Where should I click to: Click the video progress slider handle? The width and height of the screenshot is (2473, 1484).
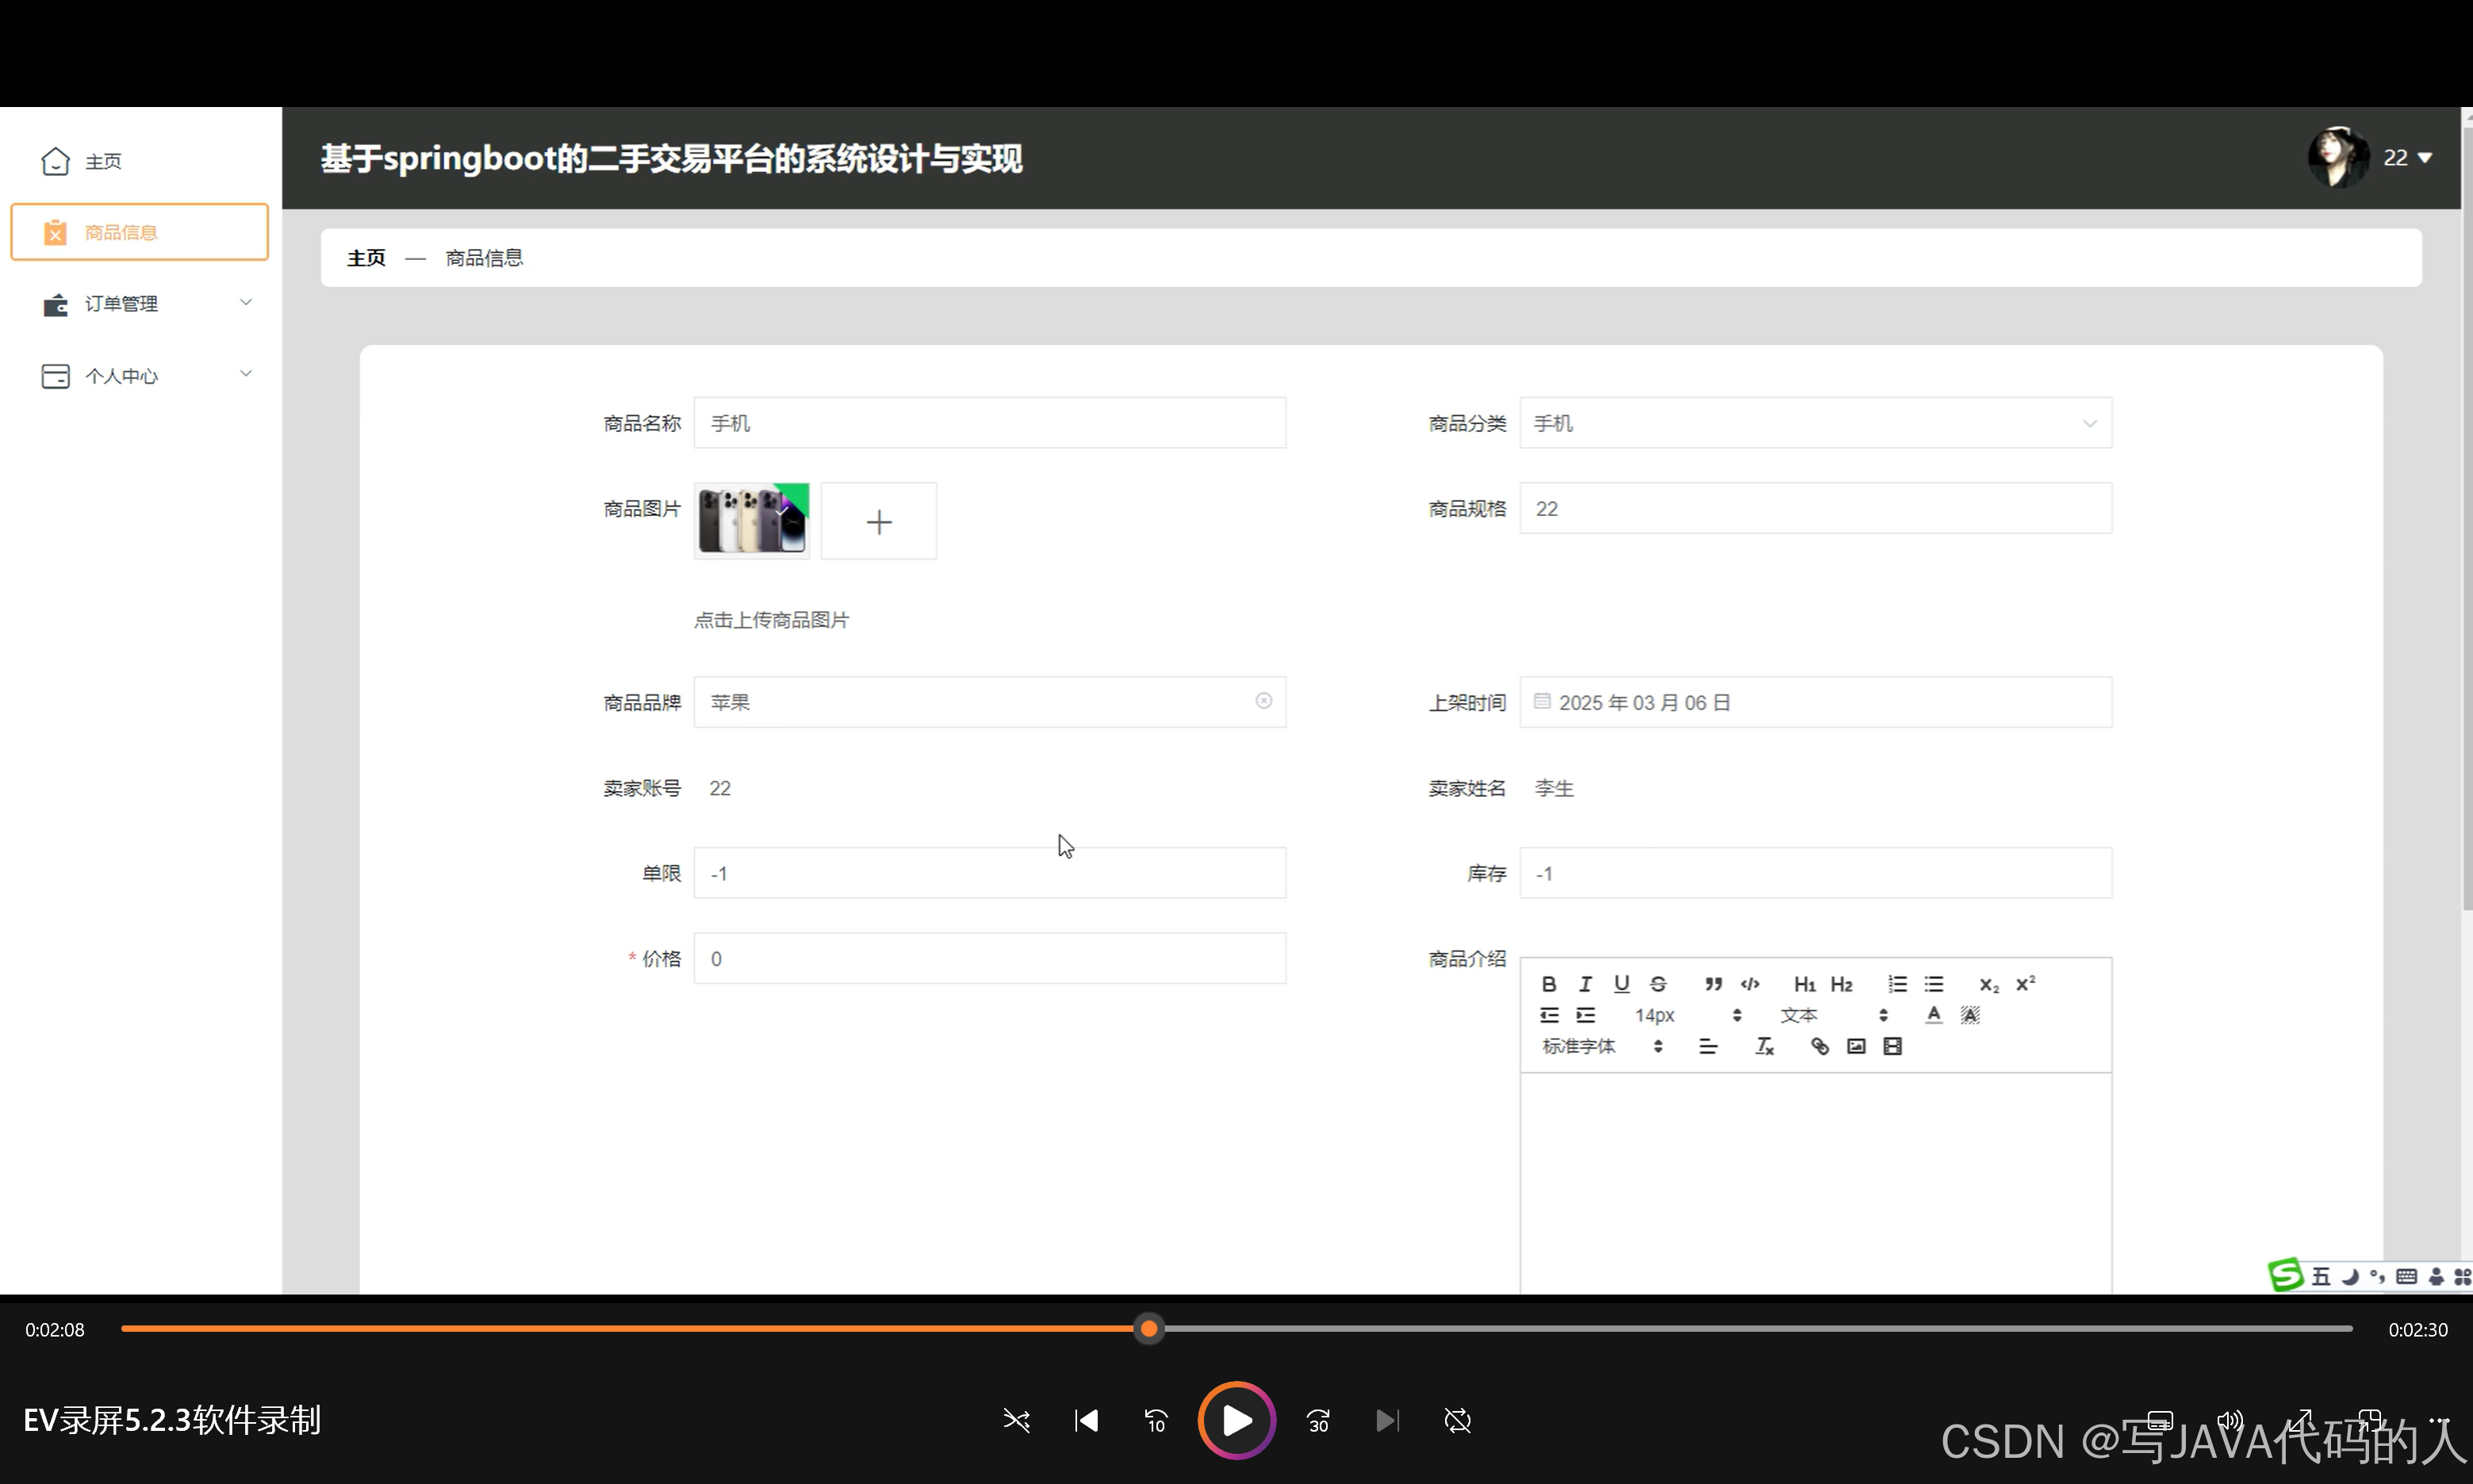coord(1149,1328)
